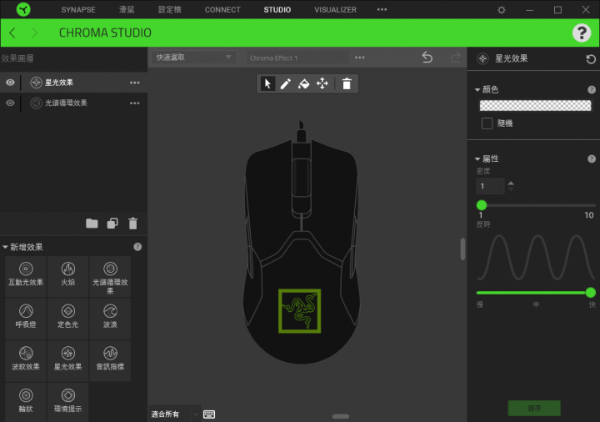Image resolution: width=600 pixels, height=422 pixels.
Task: Duplicate the selected effect layer
Action: [112, 224]
